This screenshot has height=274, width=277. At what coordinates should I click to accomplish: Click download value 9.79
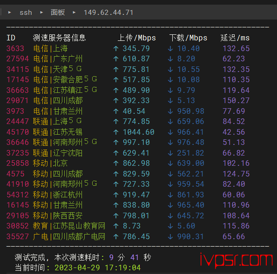(186, 90)
